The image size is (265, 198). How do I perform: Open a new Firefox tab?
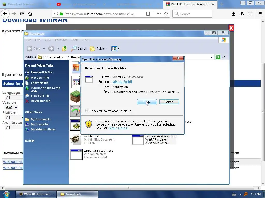click(x=222, y=4)
